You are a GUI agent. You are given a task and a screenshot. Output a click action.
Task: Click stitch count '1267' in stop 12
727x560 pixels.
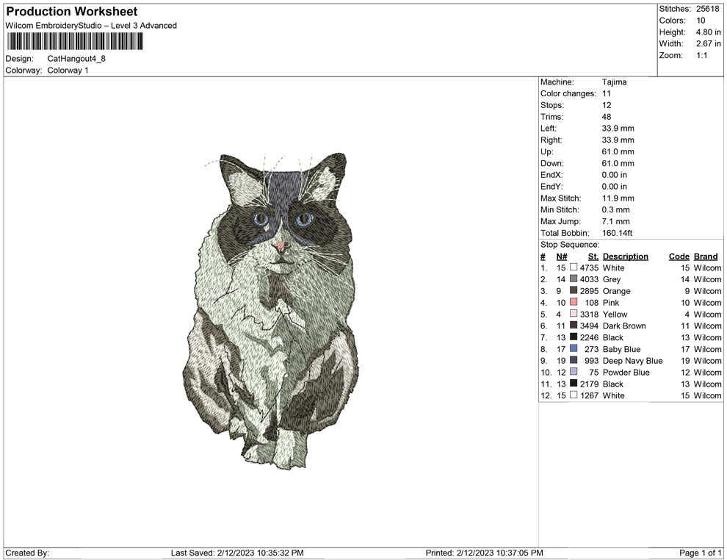tap(589, 395)
